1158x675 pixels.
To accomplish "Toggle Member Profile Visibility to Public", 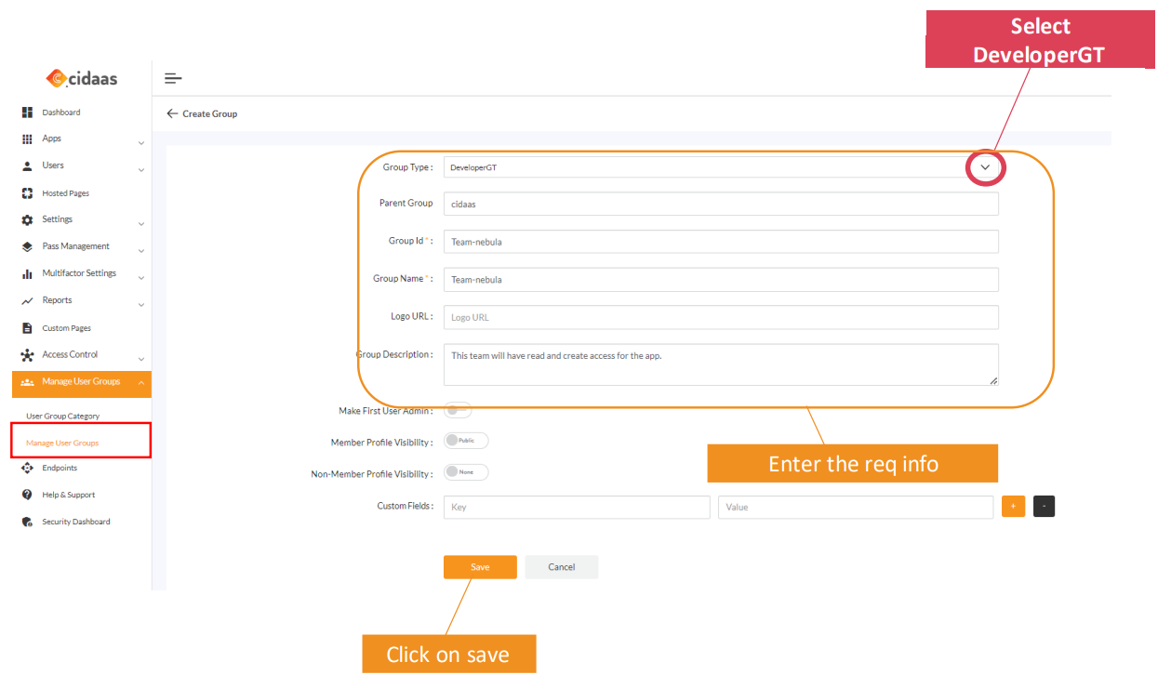I will [x=465, y=440].
